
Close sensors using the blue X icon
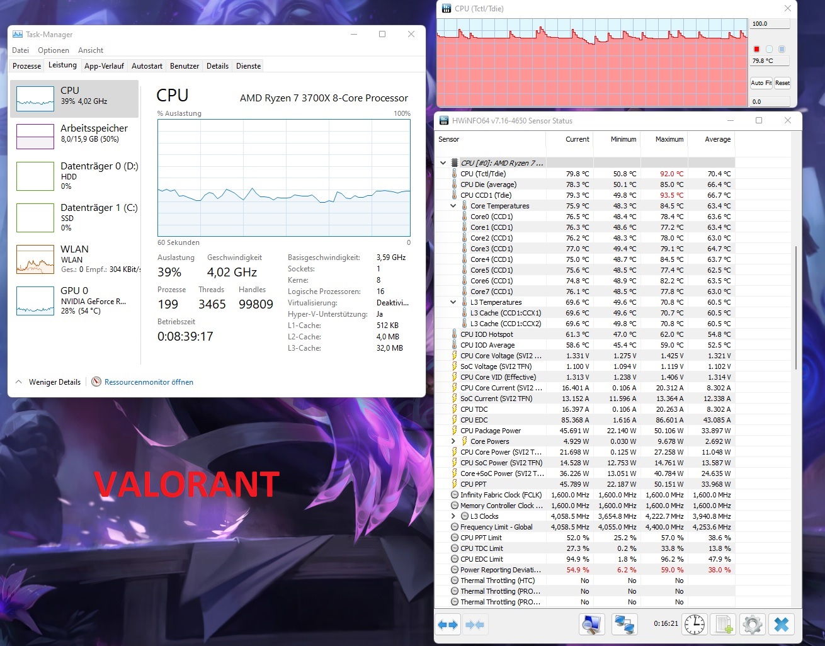pos(782,625)
